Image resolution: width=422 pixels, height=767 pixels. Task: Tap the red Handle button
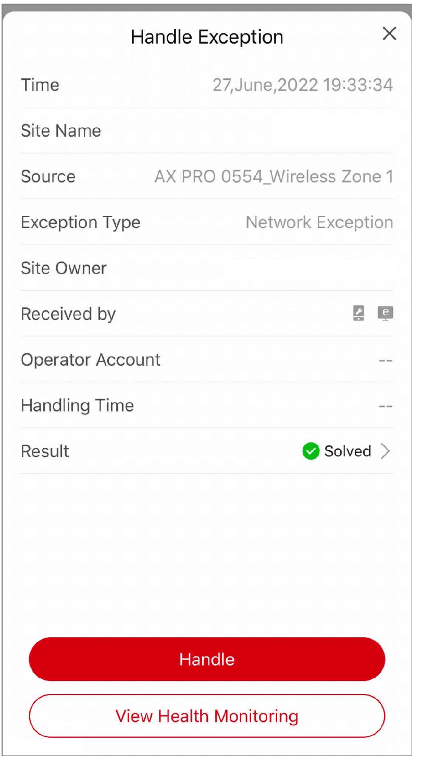pyautogui.click(x=207, y=659)
